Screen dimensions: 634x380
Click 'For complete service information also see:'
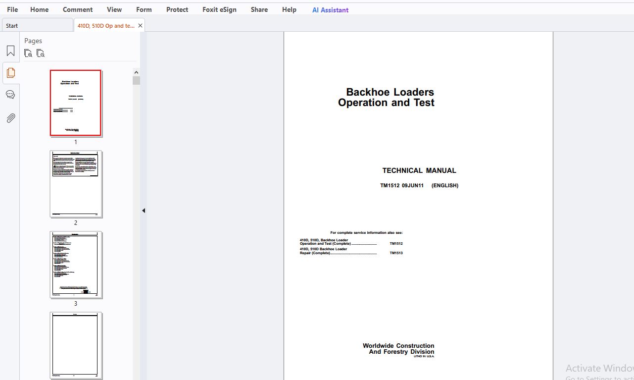coord(367,233)
